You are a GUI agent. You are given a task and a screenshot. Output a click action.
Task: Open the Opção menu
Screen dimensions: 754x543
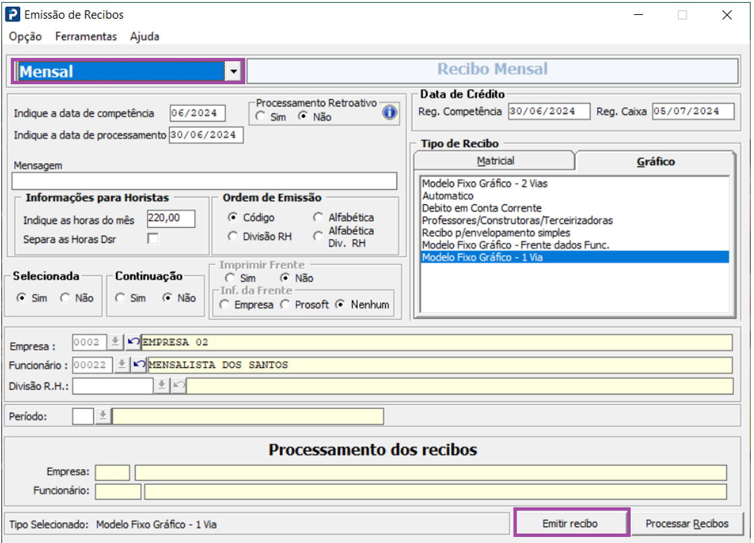(25, 36)
